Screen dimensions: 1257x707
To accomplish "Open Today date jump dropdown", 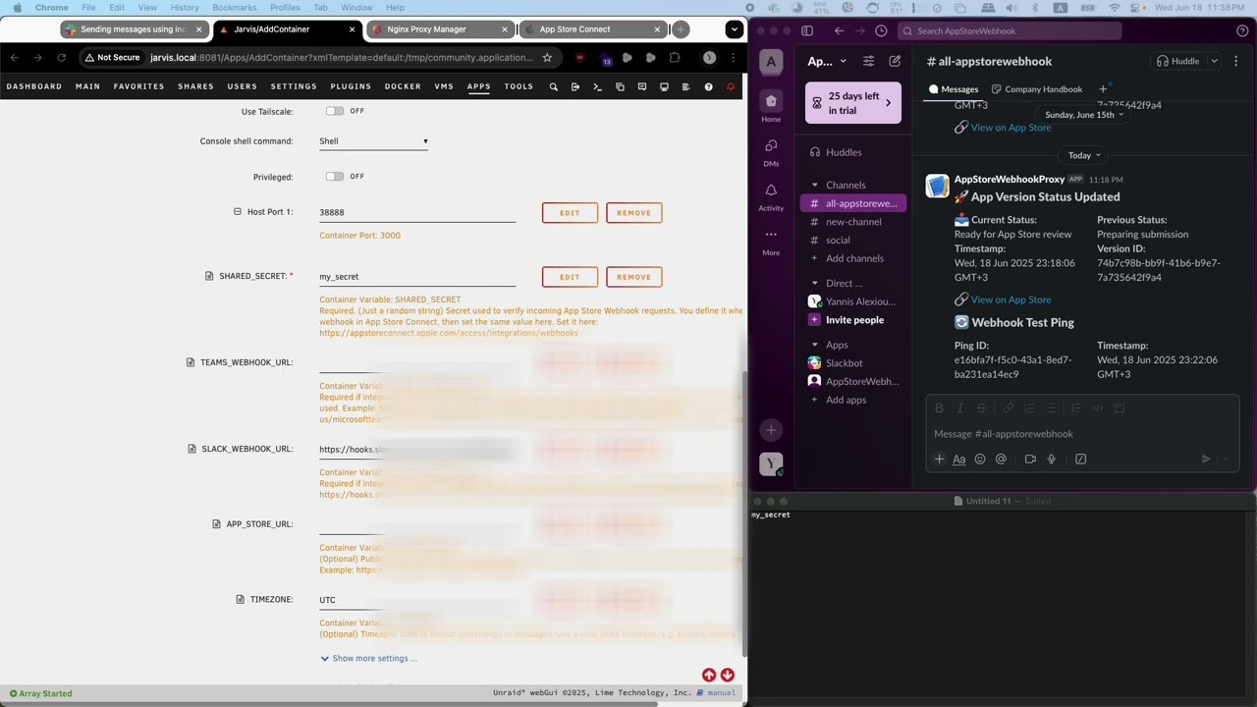I will pos(1084,155).
